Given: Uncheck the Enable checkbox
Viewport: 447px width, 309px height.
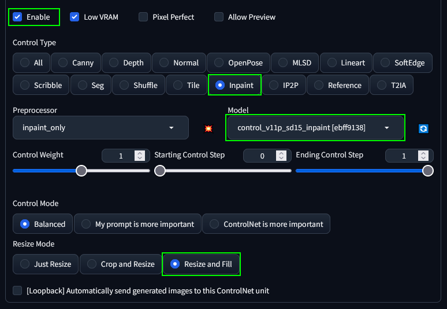Looking at the screenshot, I should [x=17, y=17].
